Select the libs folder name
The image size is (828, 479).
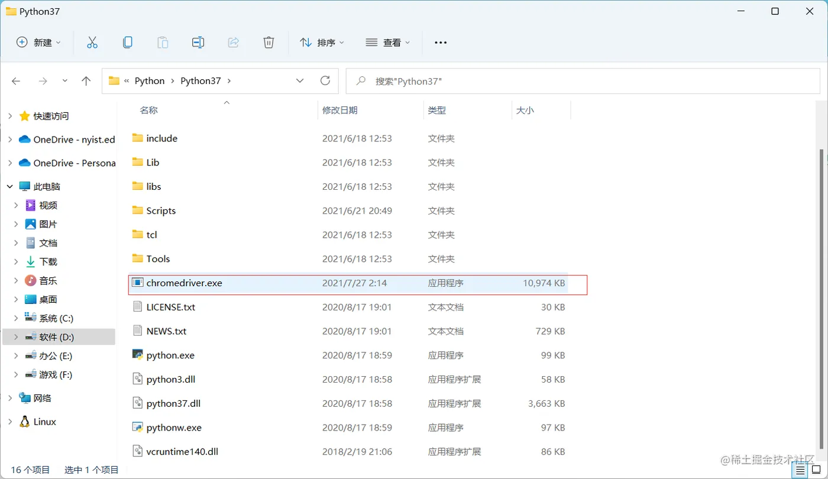pos(154,186)
